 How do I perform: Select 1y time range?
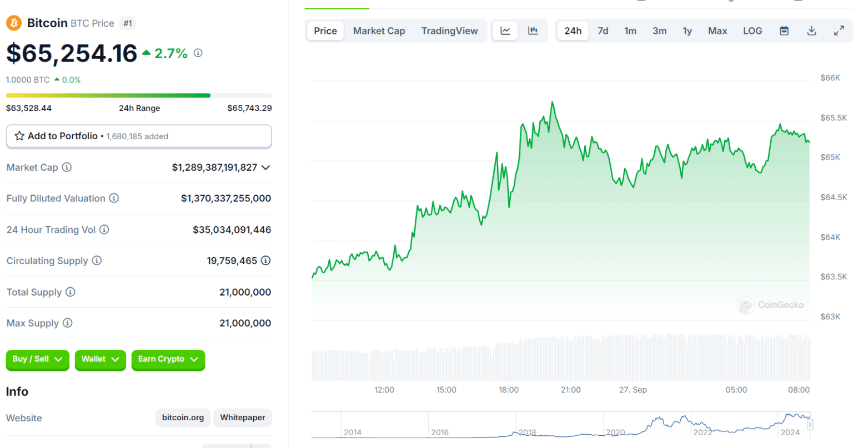click(688, 31)
